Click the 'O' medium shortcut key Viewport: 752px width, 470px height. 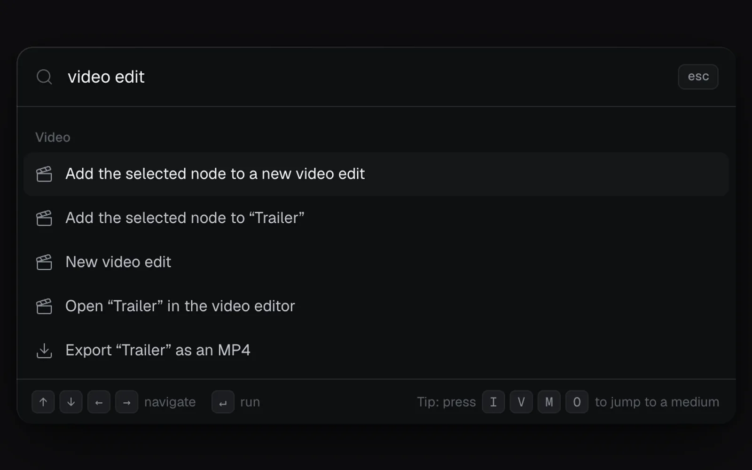(x=577, y=402)
